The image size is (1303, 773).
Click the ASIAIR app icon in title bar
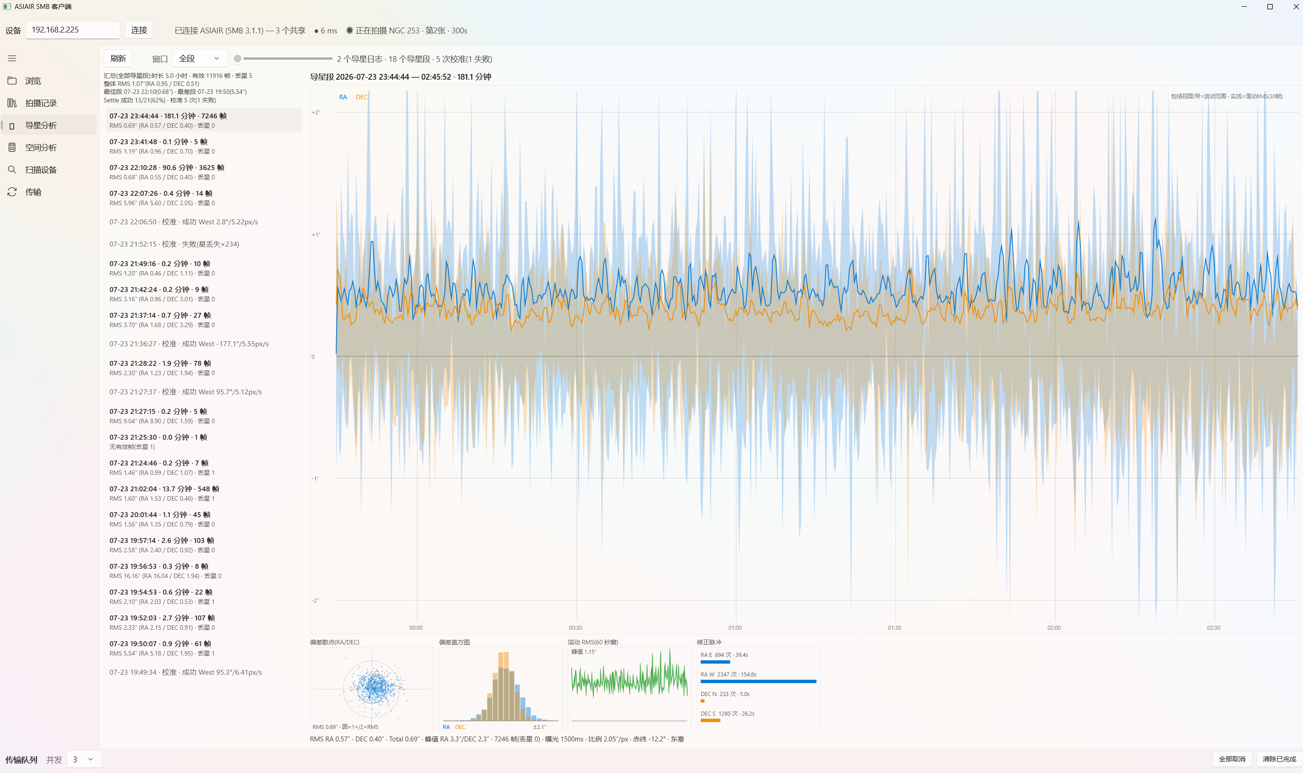[7, 6]
